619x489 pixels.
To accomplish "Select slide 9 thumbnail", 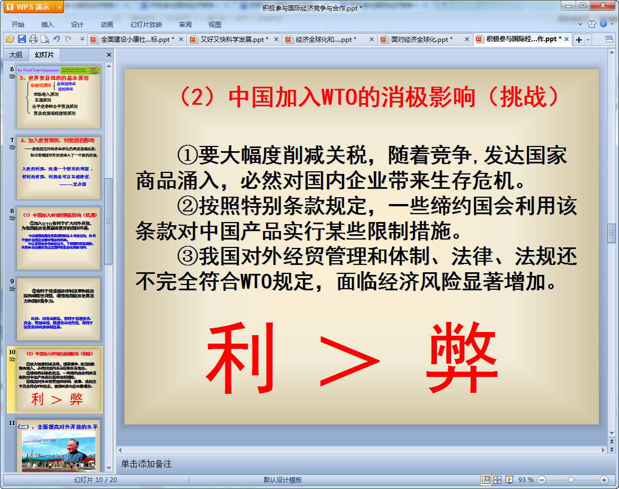I will coord(58,309).
